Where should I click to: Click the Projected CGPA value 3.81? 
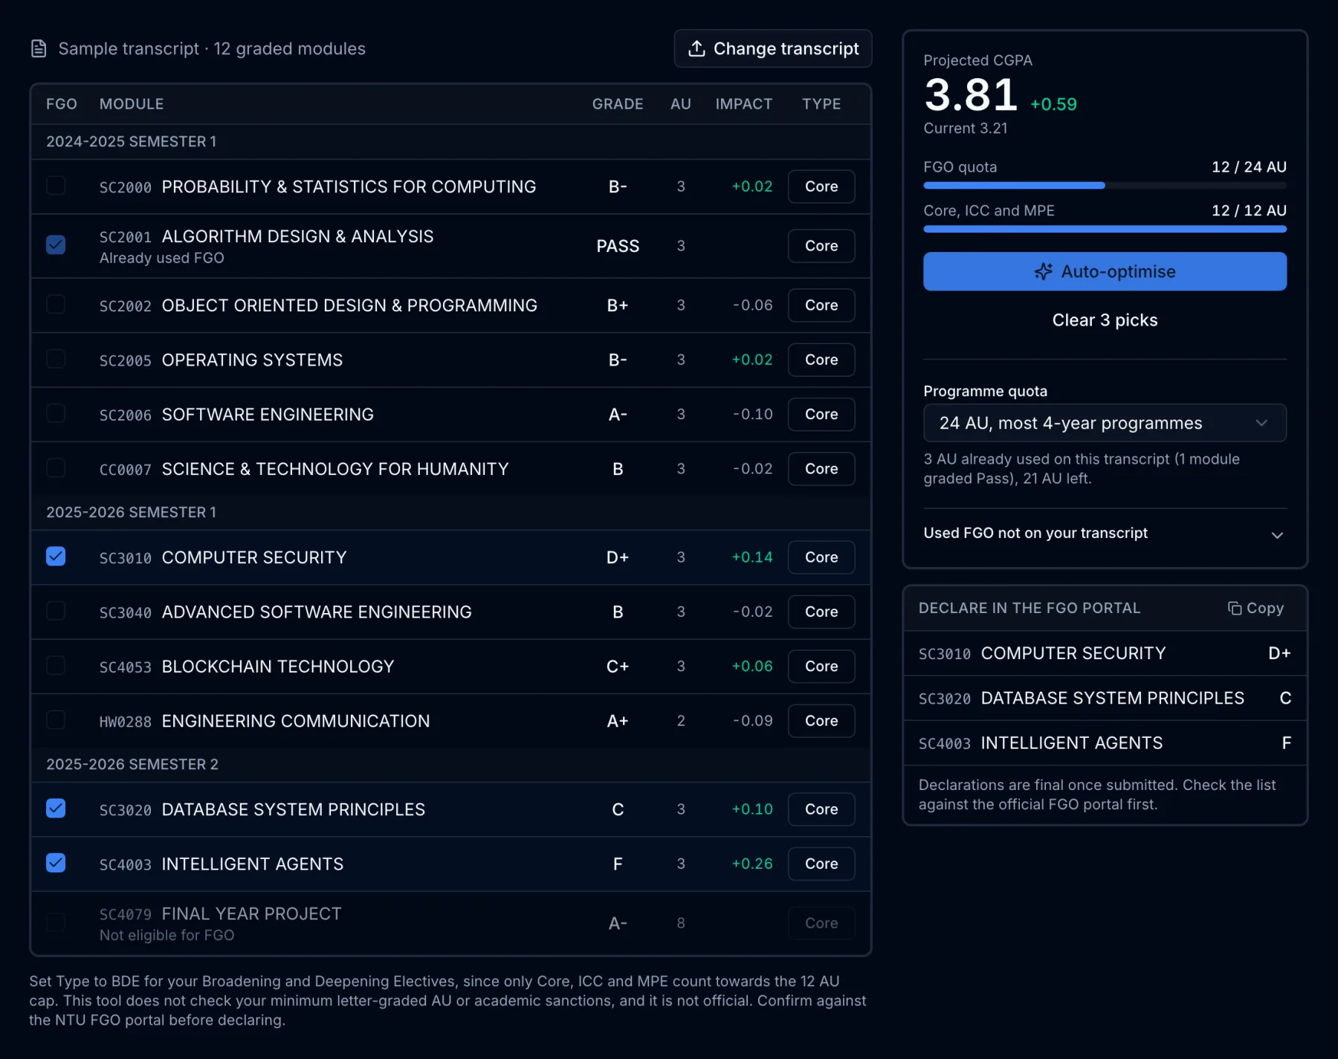point(971,95)
